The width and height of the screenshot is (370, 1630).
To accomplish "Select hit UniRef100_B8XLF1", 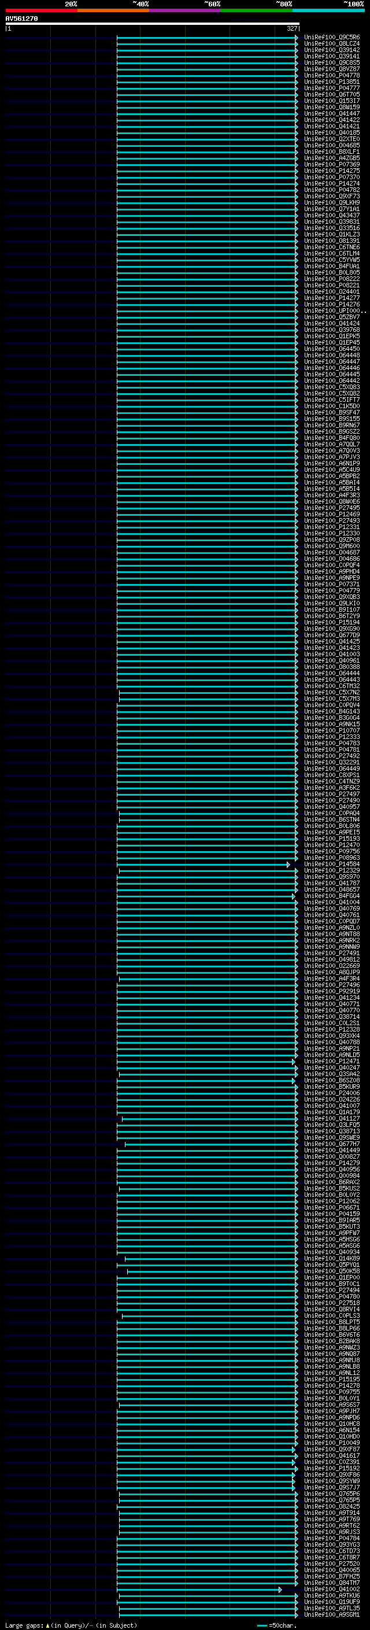I will click(x=331, y=152).
